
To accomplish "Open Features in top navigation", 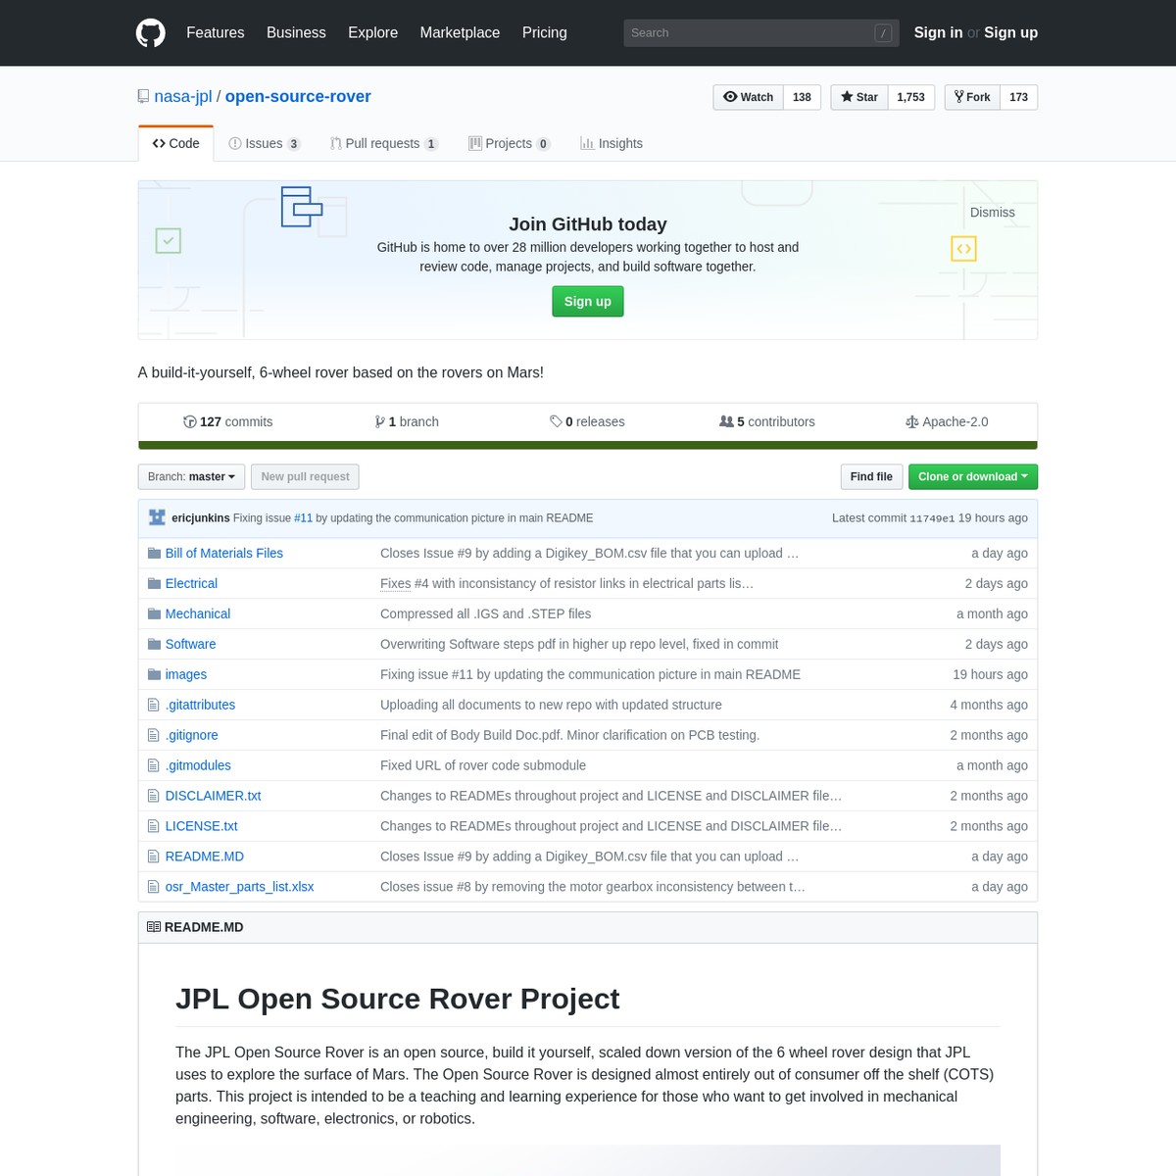I will (x=216, y=32).
